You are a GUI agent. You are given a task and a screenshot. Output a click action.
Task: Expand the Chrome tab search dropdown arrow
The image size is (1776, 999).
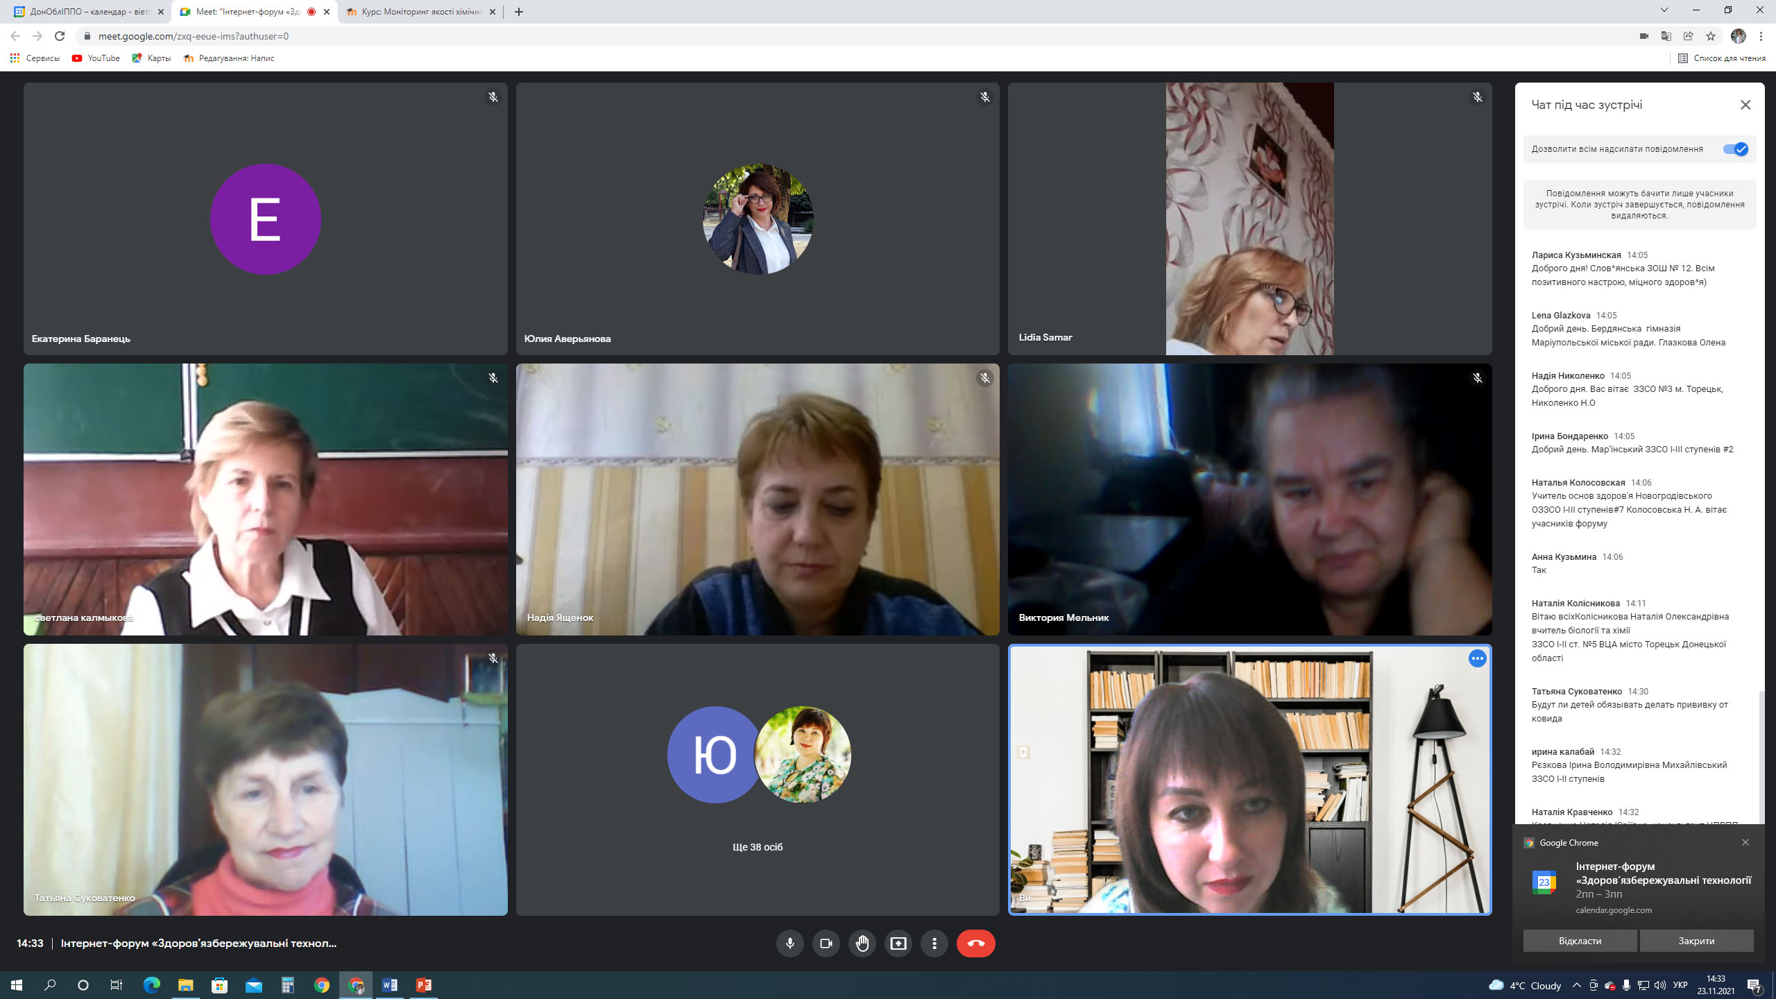point(1664,10)
